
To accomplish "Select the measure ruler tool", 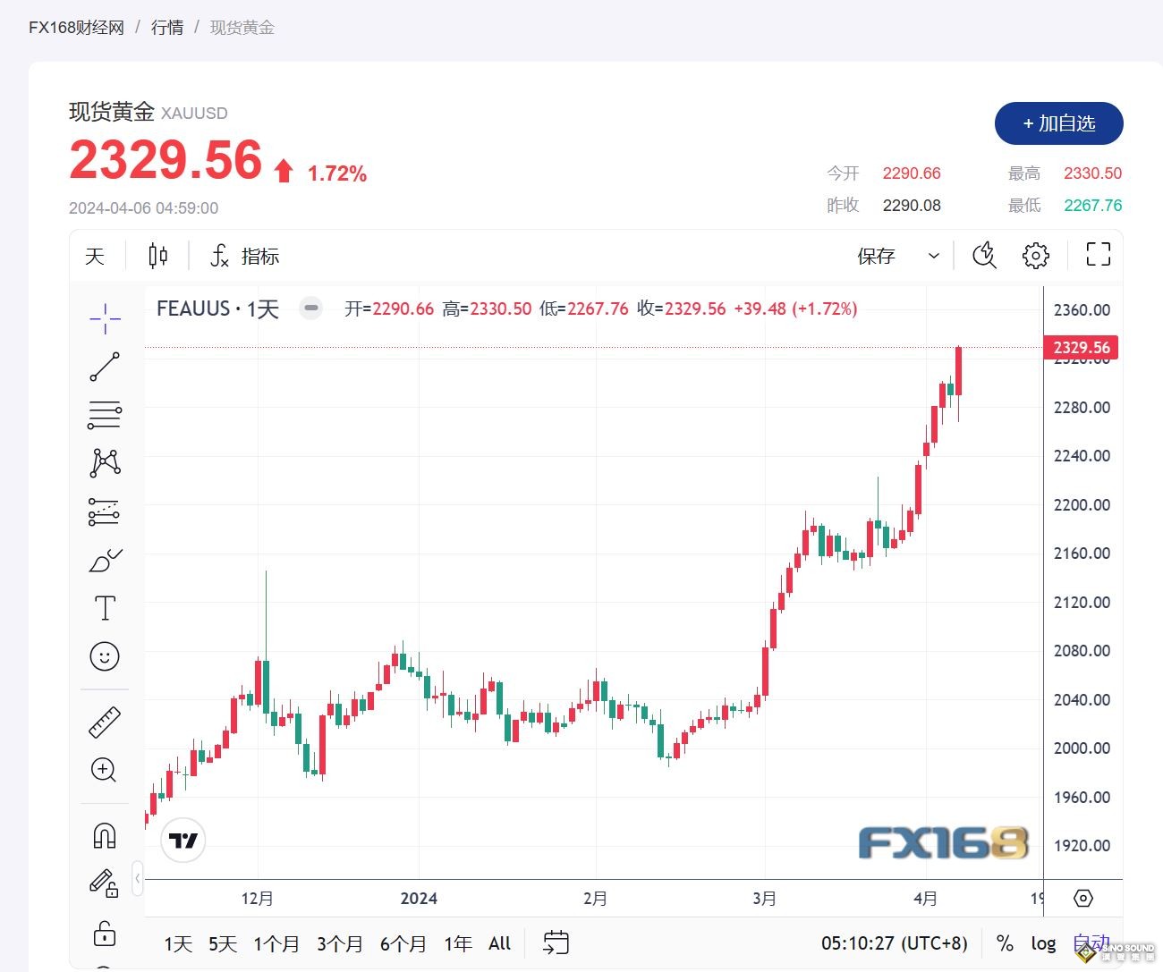I will (106, 722).
